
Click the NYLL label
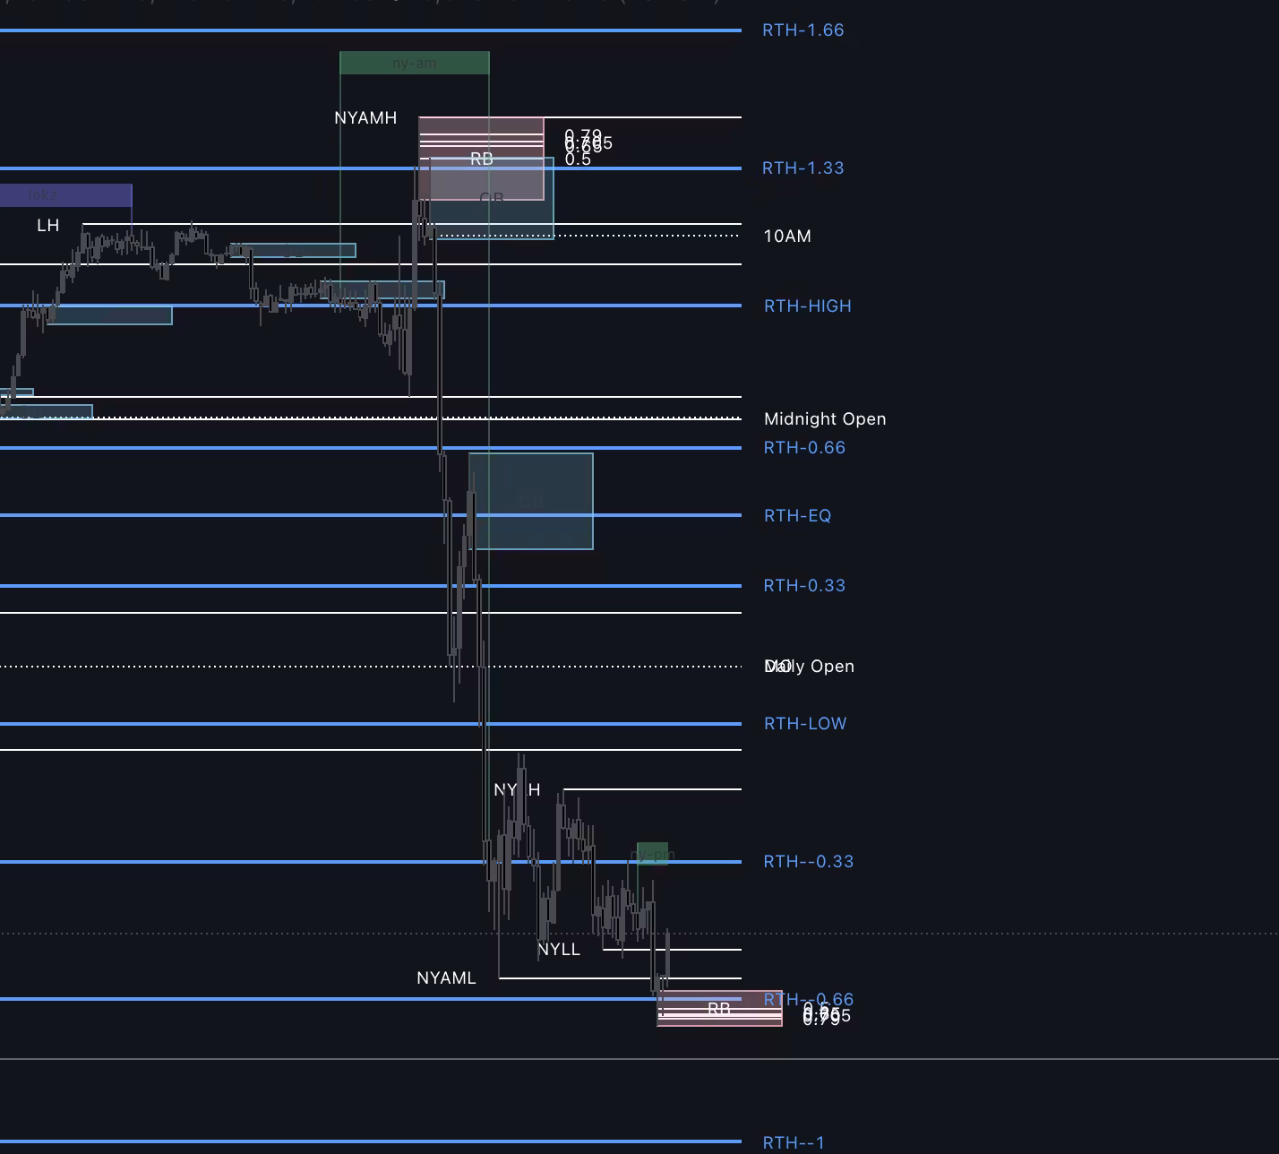point(559,950)
